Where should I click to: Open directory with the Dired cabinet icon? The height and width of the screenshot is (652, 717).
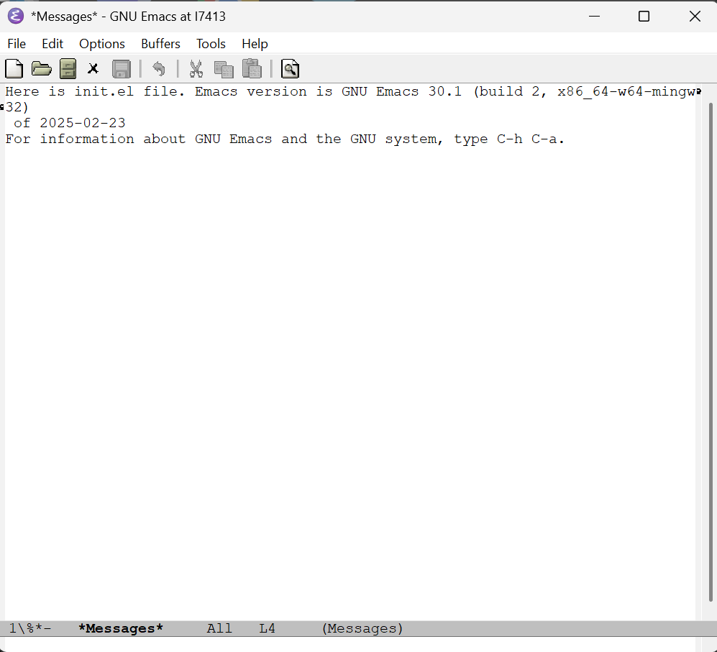pos(68,69)
